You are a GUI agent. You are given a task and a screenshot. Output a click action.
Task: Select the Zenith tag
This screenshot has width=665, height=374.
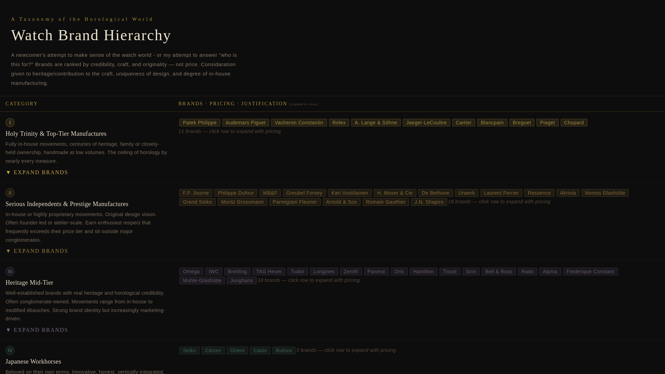[351, 271]
